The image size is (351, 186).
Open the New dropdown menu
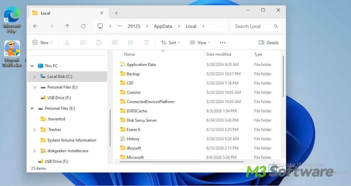pos(42,42)
